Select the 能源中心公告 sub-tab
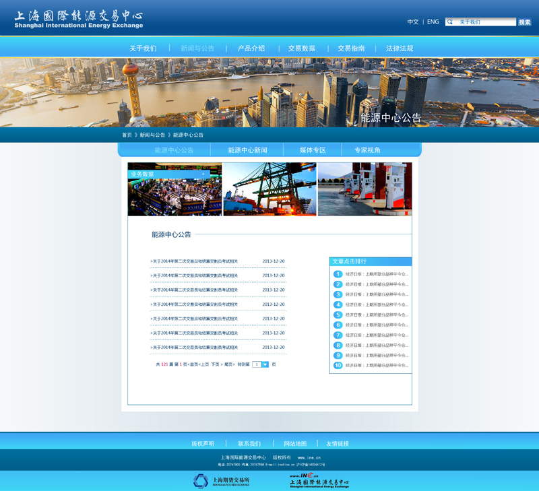539x491 pixels. coord(174,150)
